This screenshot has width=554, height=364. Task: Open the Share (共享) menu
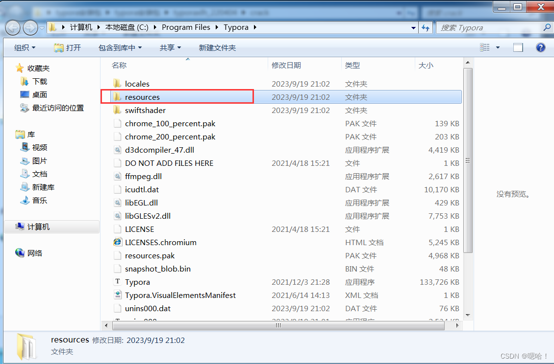[170, 47]
